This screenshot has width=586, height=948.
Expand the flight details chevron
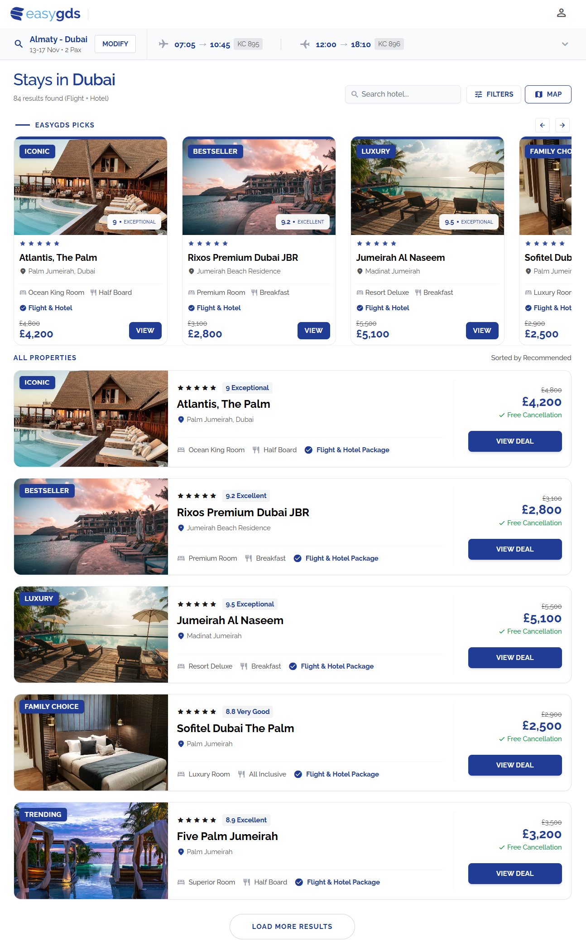point(564,44)
